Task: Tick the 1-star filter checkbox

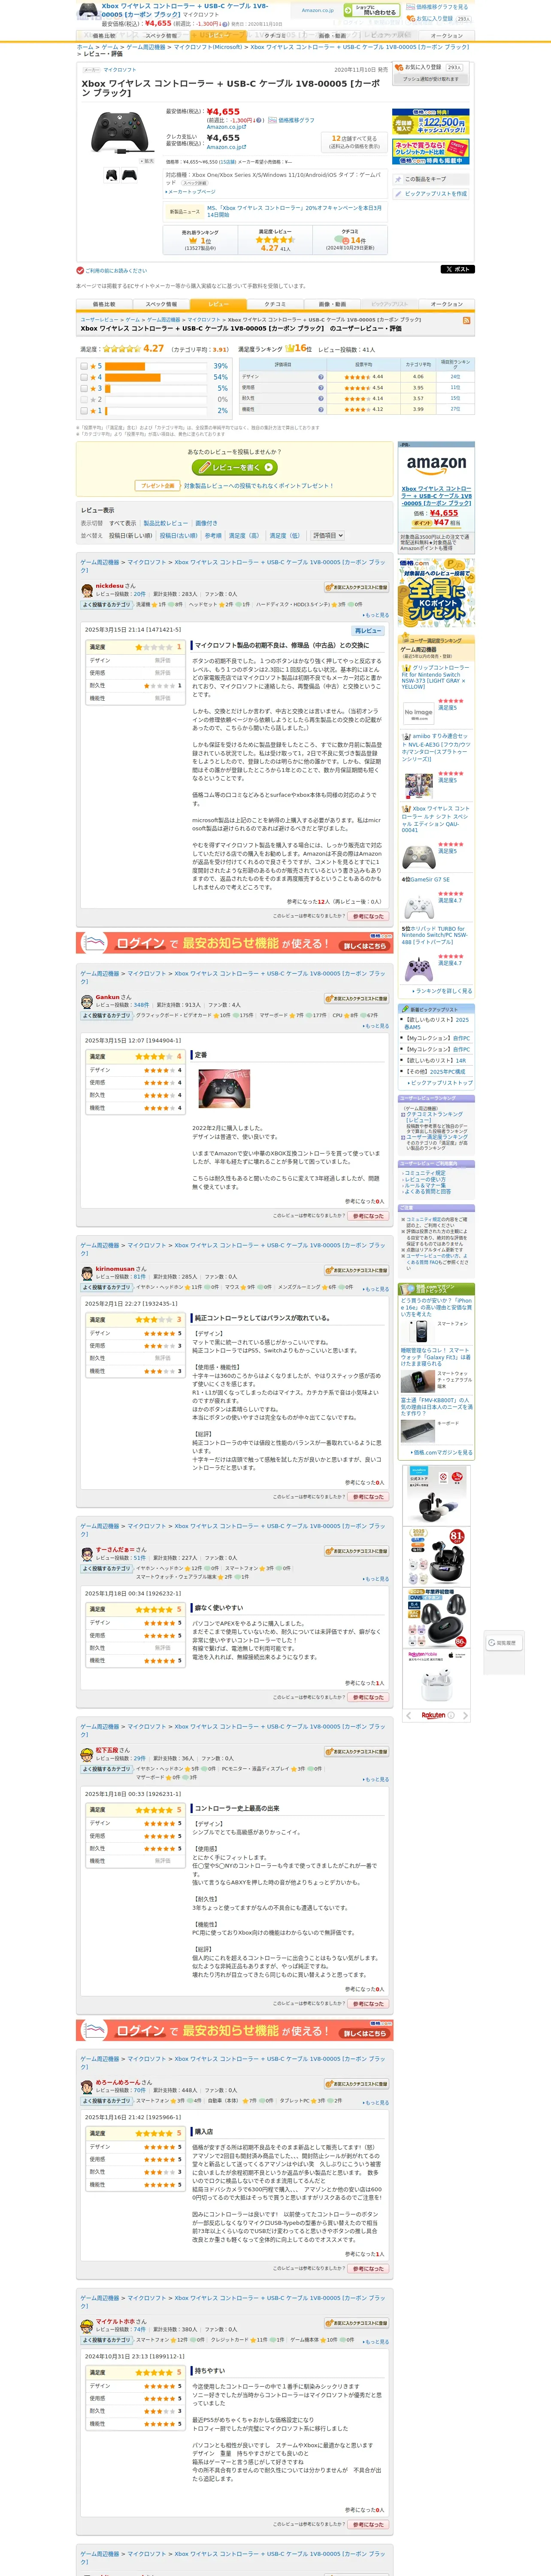Action: point(84,411)
